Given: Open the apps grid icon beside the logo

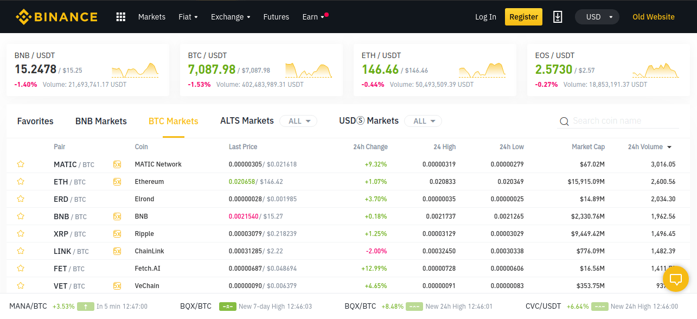Looking at the screenshot, I should 120,16.
